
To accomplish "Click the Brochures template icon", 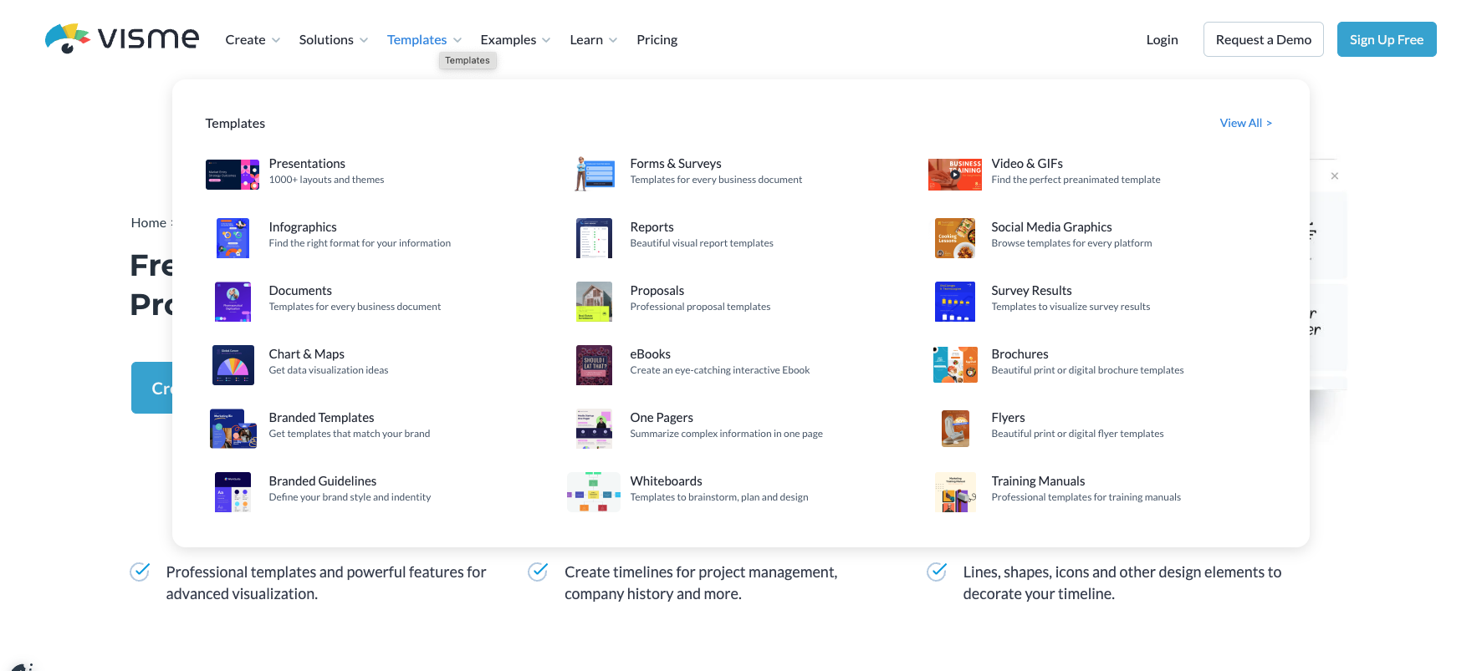I will (955, 365).
